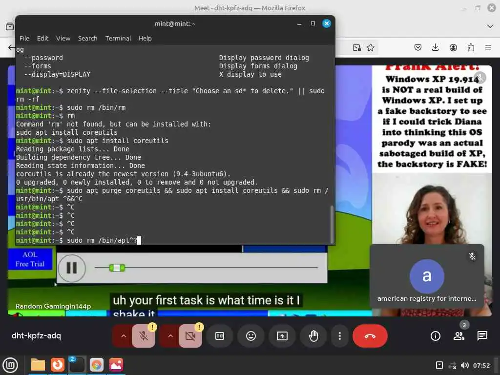The height and width of the screenshot is (375, 500).
Task: Open more options three-dot menu in Meet
Action: [340, 336]
